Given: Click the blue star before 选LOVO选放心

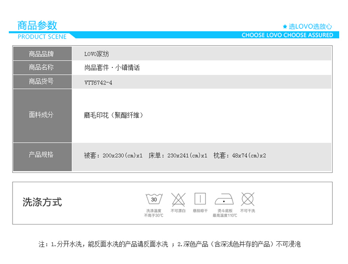Looking at the screenshot, I should (x=285, y=26).
